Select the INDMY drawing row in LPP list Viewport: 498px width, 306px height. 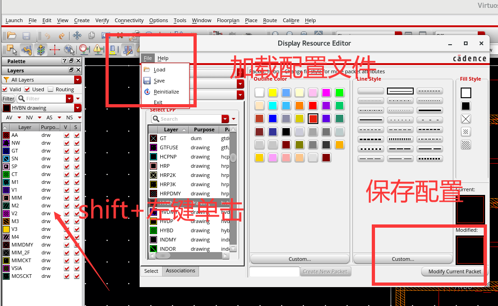189,240
